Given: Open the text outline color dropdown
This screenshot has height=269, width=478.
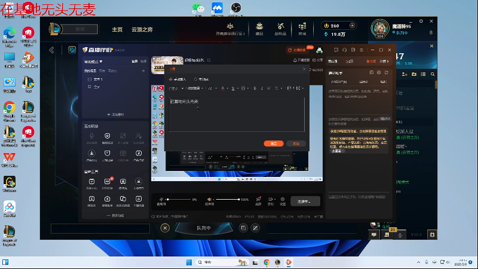Looking at the screenshot, I should click(x=234, y=88).
